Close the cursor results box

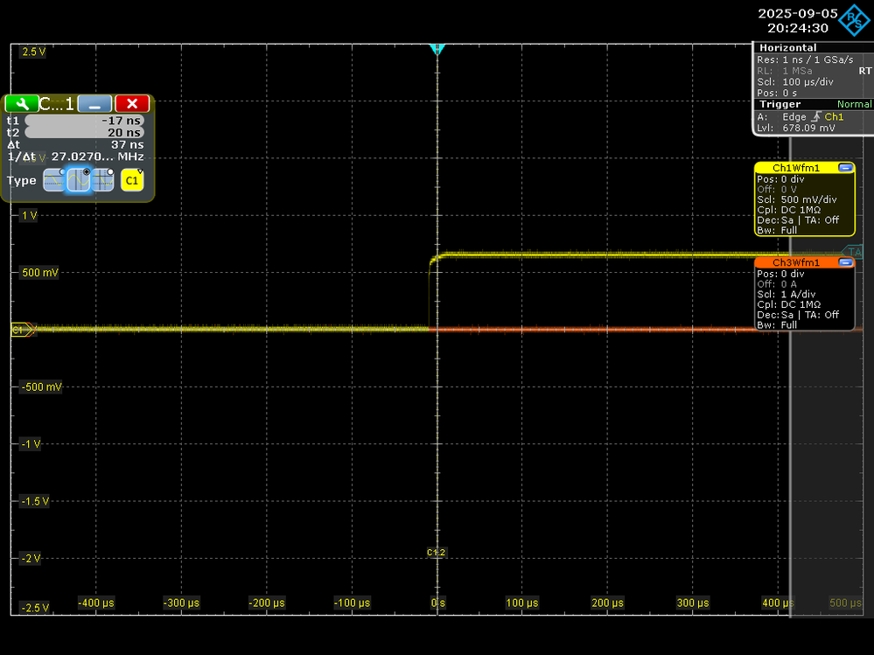(x=132, y=103)
